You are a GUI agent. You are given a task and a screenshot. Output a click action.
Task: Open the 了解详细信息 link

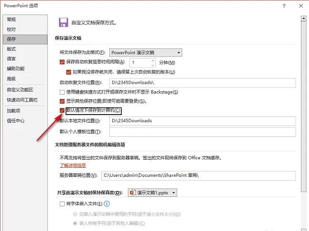[x=73, y=165]
